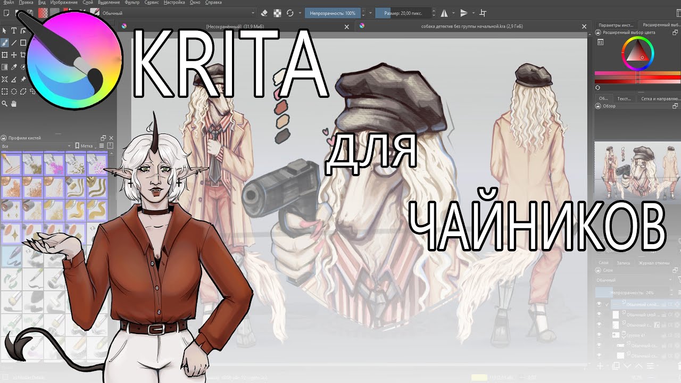
Task: Duplicate the current layer
Action: click(x=616, y=366)
